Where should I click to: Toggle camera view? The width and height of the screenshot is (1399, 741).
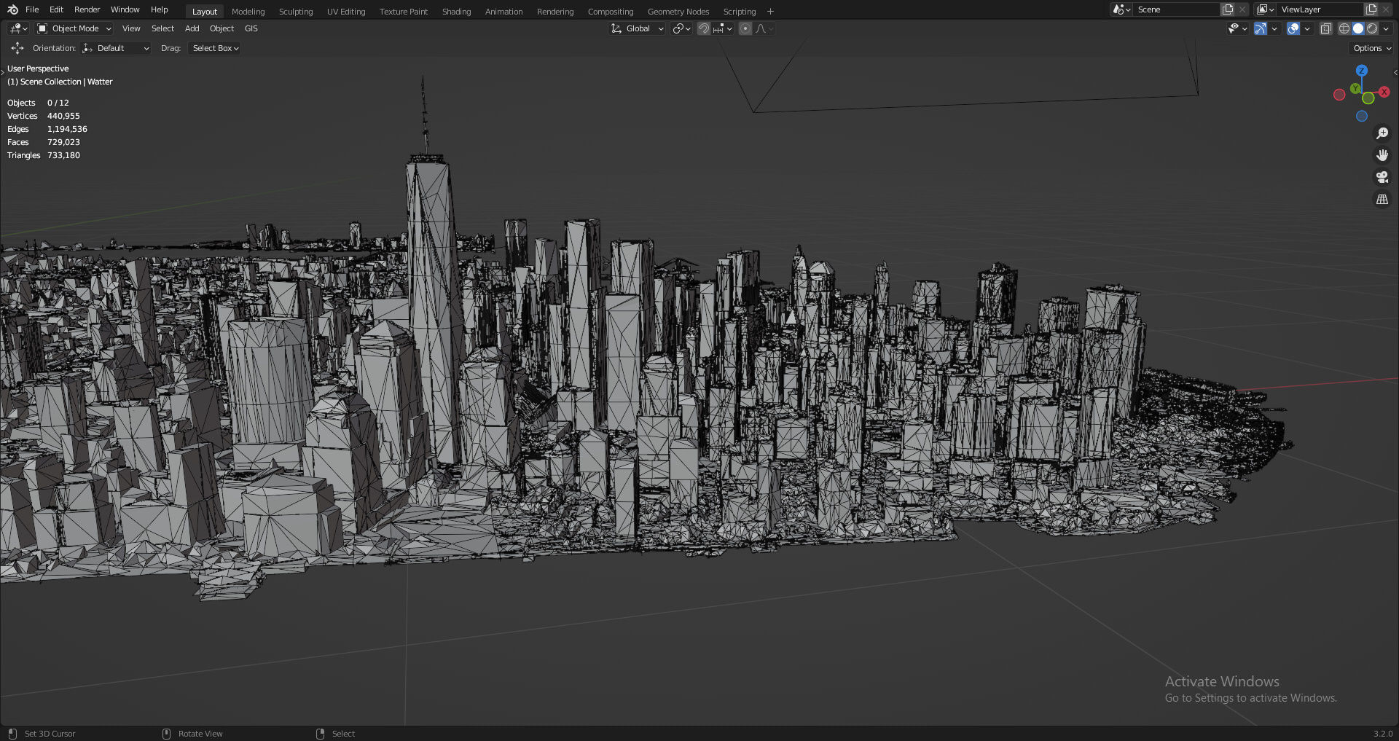(1382, 177)
